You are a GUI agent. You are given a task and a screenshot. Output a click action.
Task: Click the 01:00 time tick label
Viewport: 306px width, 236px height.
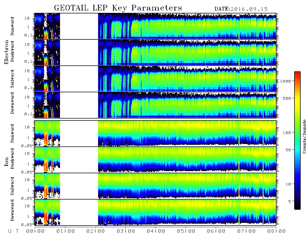point(66,231)
